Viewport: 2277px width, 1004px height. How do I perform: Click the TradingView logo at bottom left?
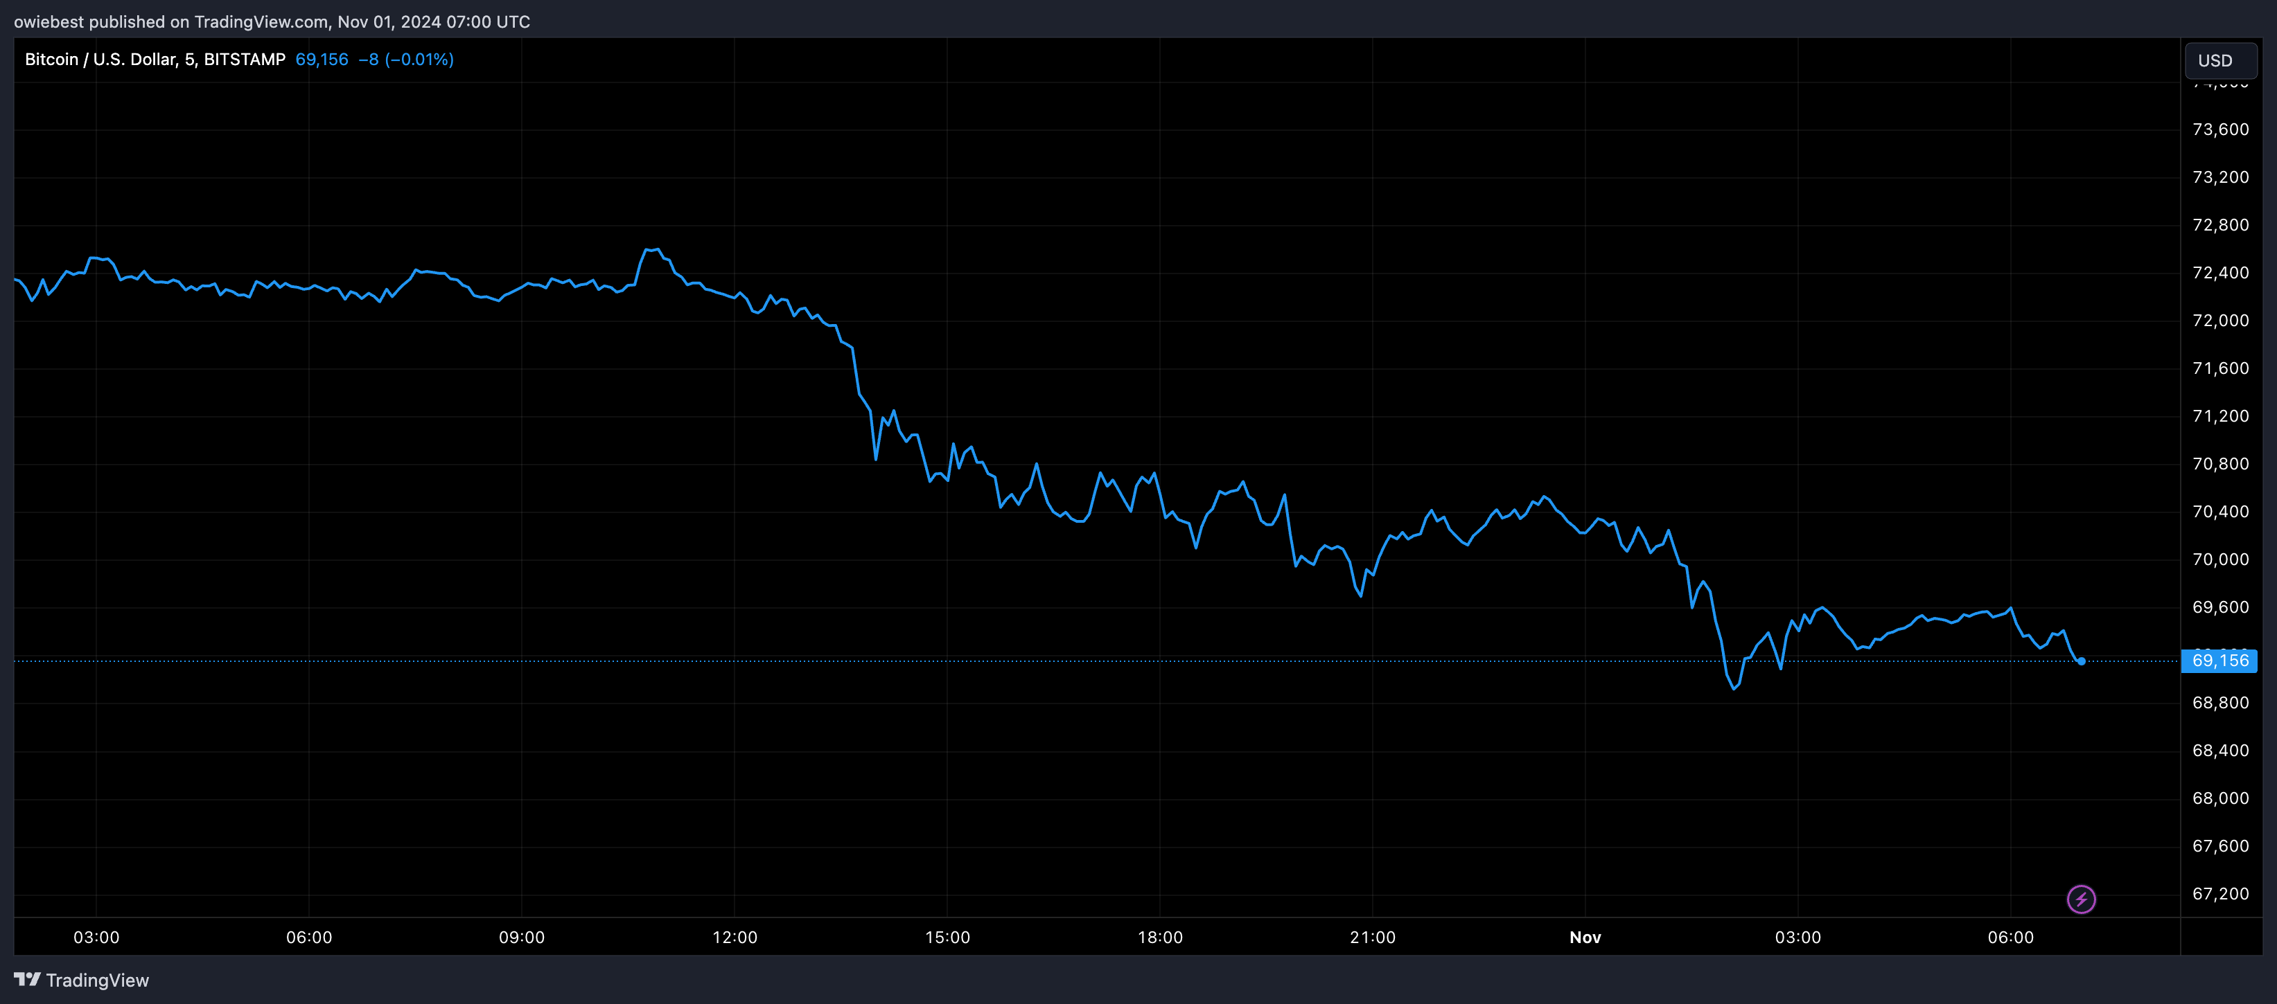[x=81, y=980]
